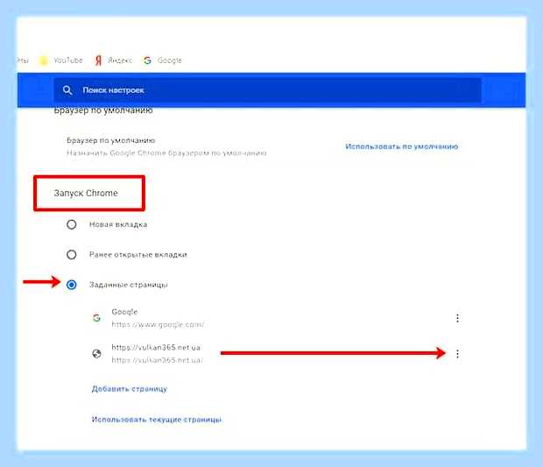Open the Яндекс bookmark
This screenshot has width=543, height=467.
[114, 60]
